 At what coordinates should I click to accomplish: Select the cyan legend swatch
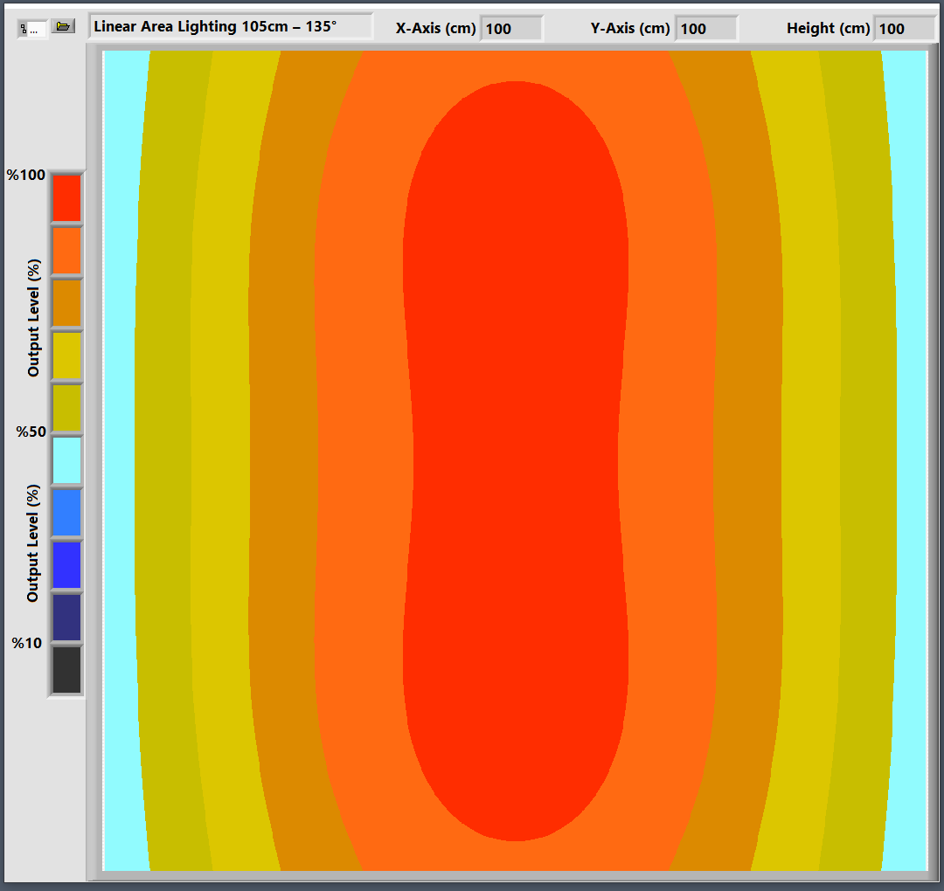pyautogui.click(x=66, y=460)
